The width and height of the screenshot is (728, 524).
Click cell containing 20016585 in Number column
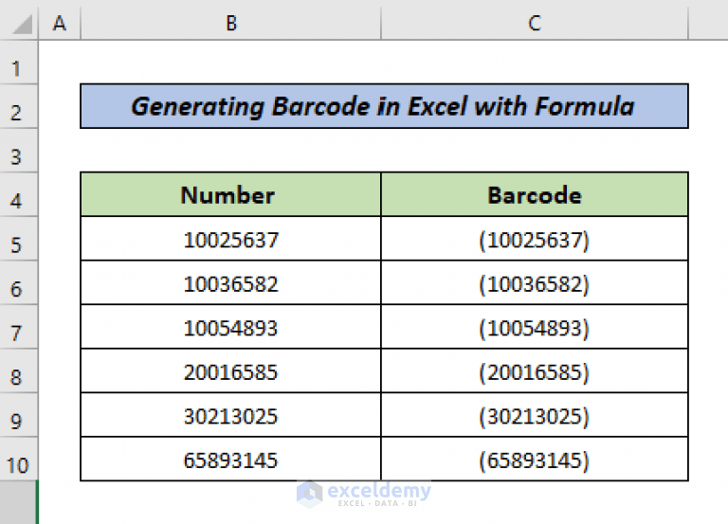click(230, 370)
